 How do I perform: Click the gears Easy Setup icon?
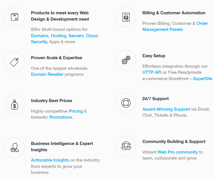click(126, 60)
